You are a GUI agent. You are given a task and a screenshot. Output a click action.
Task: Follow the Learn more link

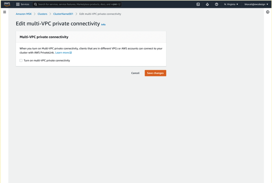point(62,53)
